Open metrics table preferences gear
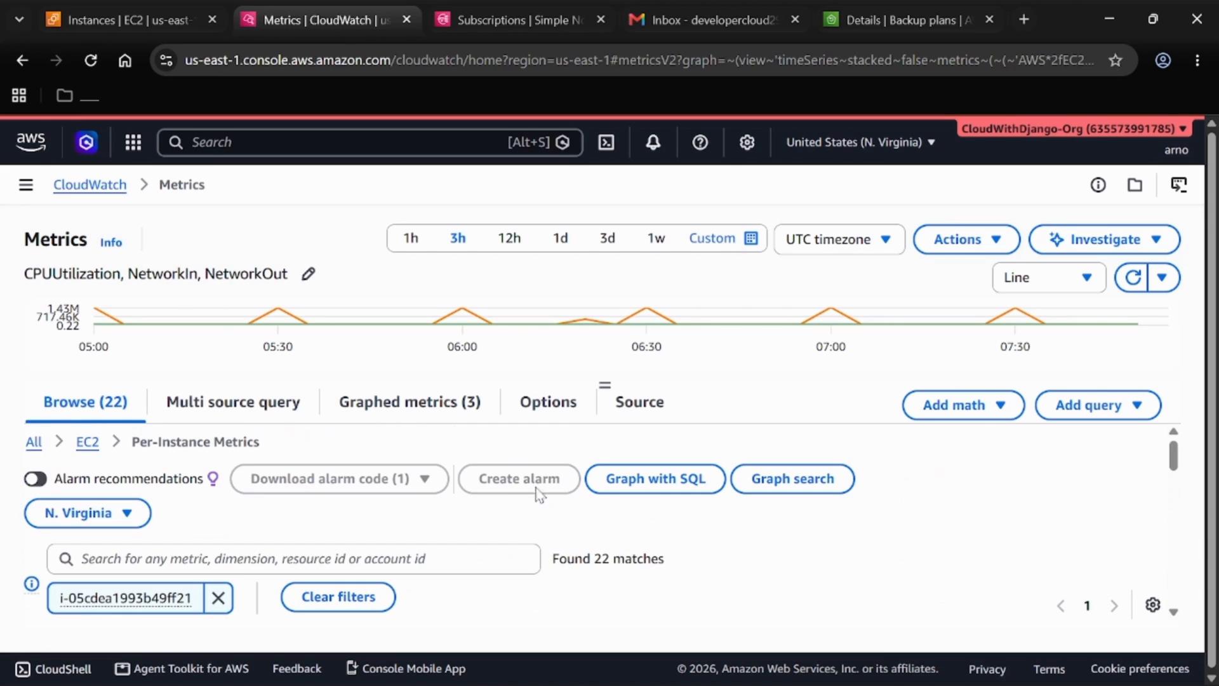Screen dimensions: 1219x686 pyautogui.click(x=1152, y=605)
